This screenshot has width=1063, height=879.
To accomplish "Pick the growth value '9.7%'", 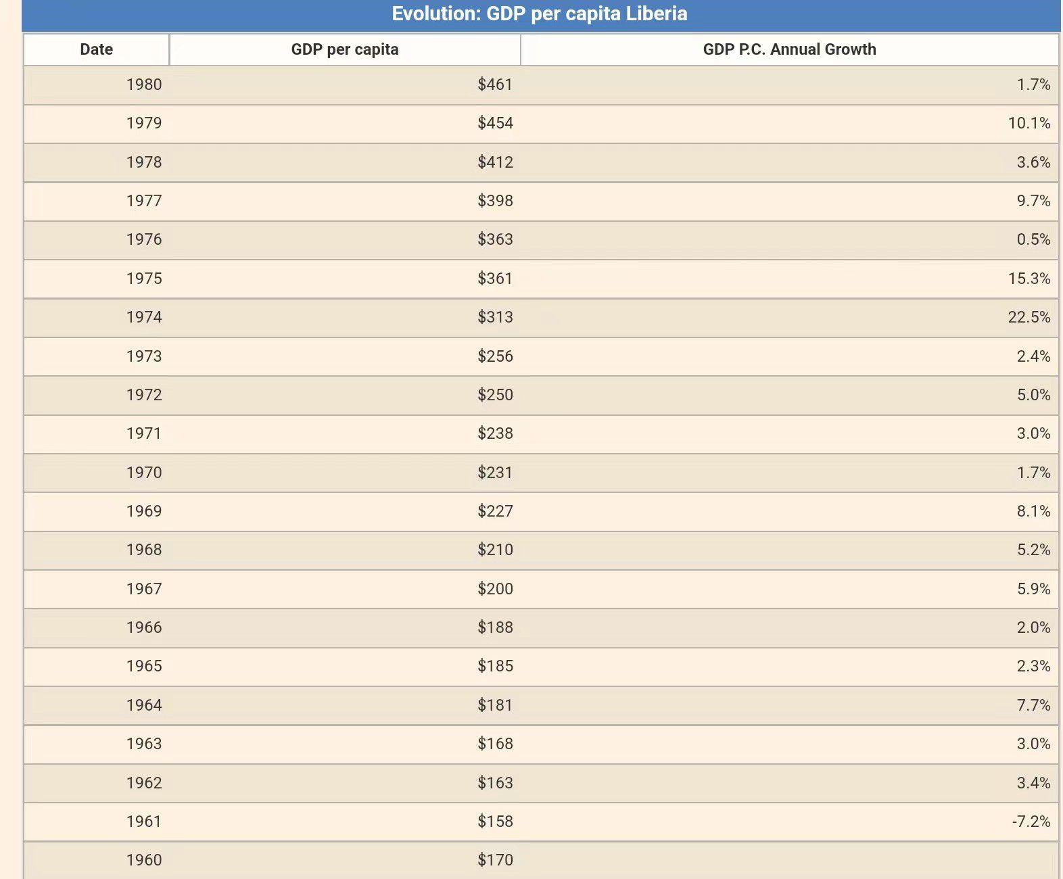I will [x=1033, y=201].
